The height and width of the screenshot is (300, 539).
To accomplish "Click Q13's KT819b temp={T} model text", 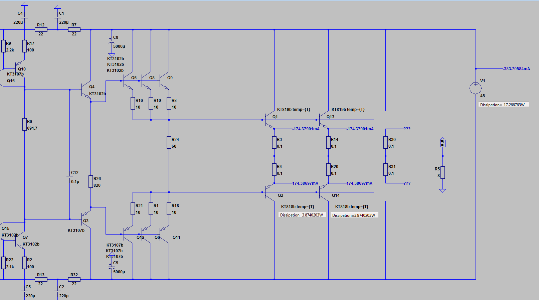I will [x=348, y=110].
